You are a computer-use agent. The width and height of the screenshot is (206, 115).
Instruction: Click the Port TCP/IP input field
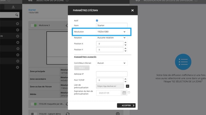coord(110,80)
